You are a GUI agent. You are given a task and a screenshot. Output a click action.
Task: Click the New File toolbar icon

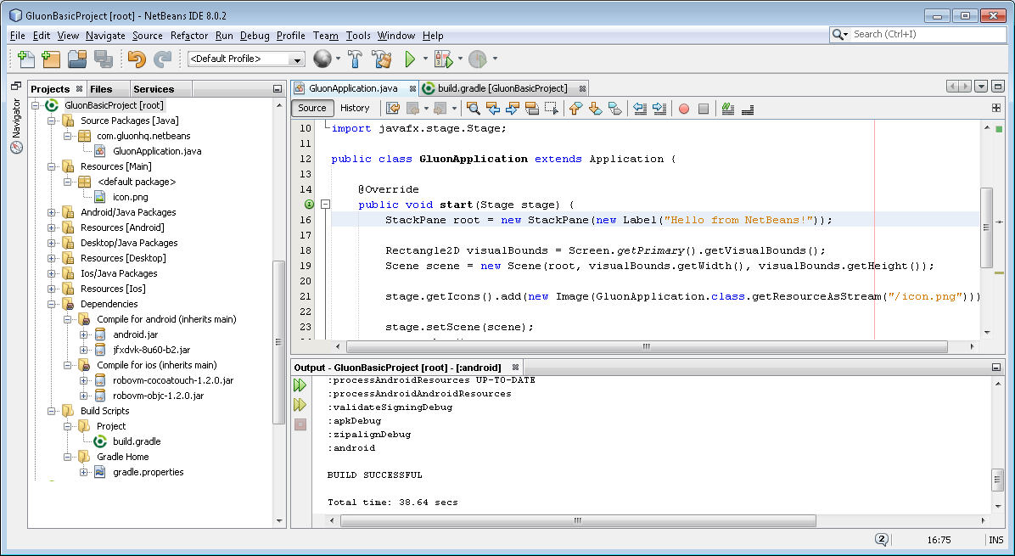[x=26, y=59]
